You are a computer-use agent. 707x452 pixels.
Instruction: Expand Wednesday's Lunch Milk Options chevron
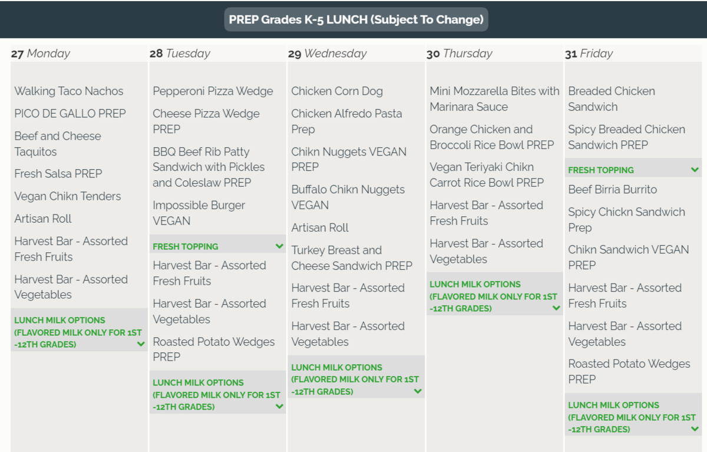point(418,391)
